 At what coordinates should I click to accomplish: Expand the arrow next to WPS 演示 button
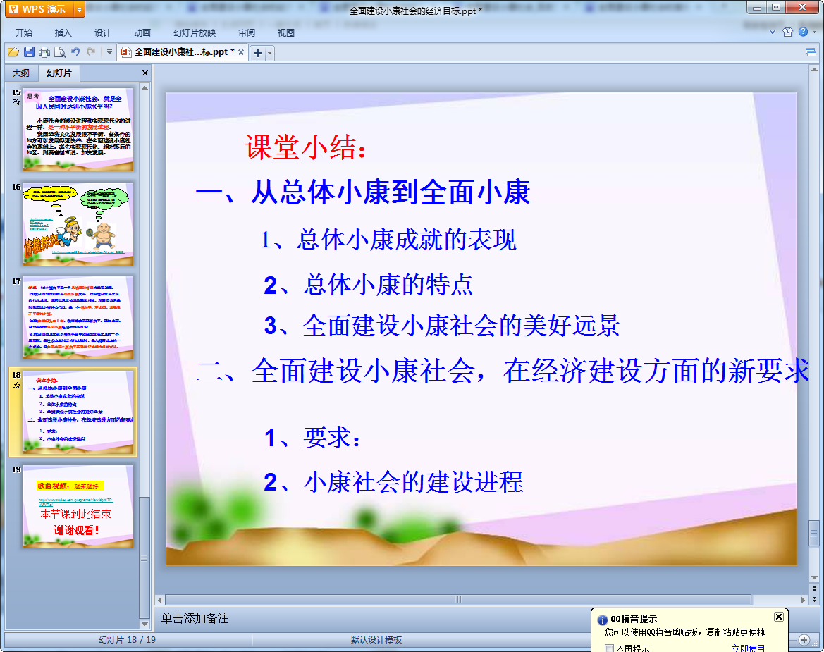pos(79,9)
